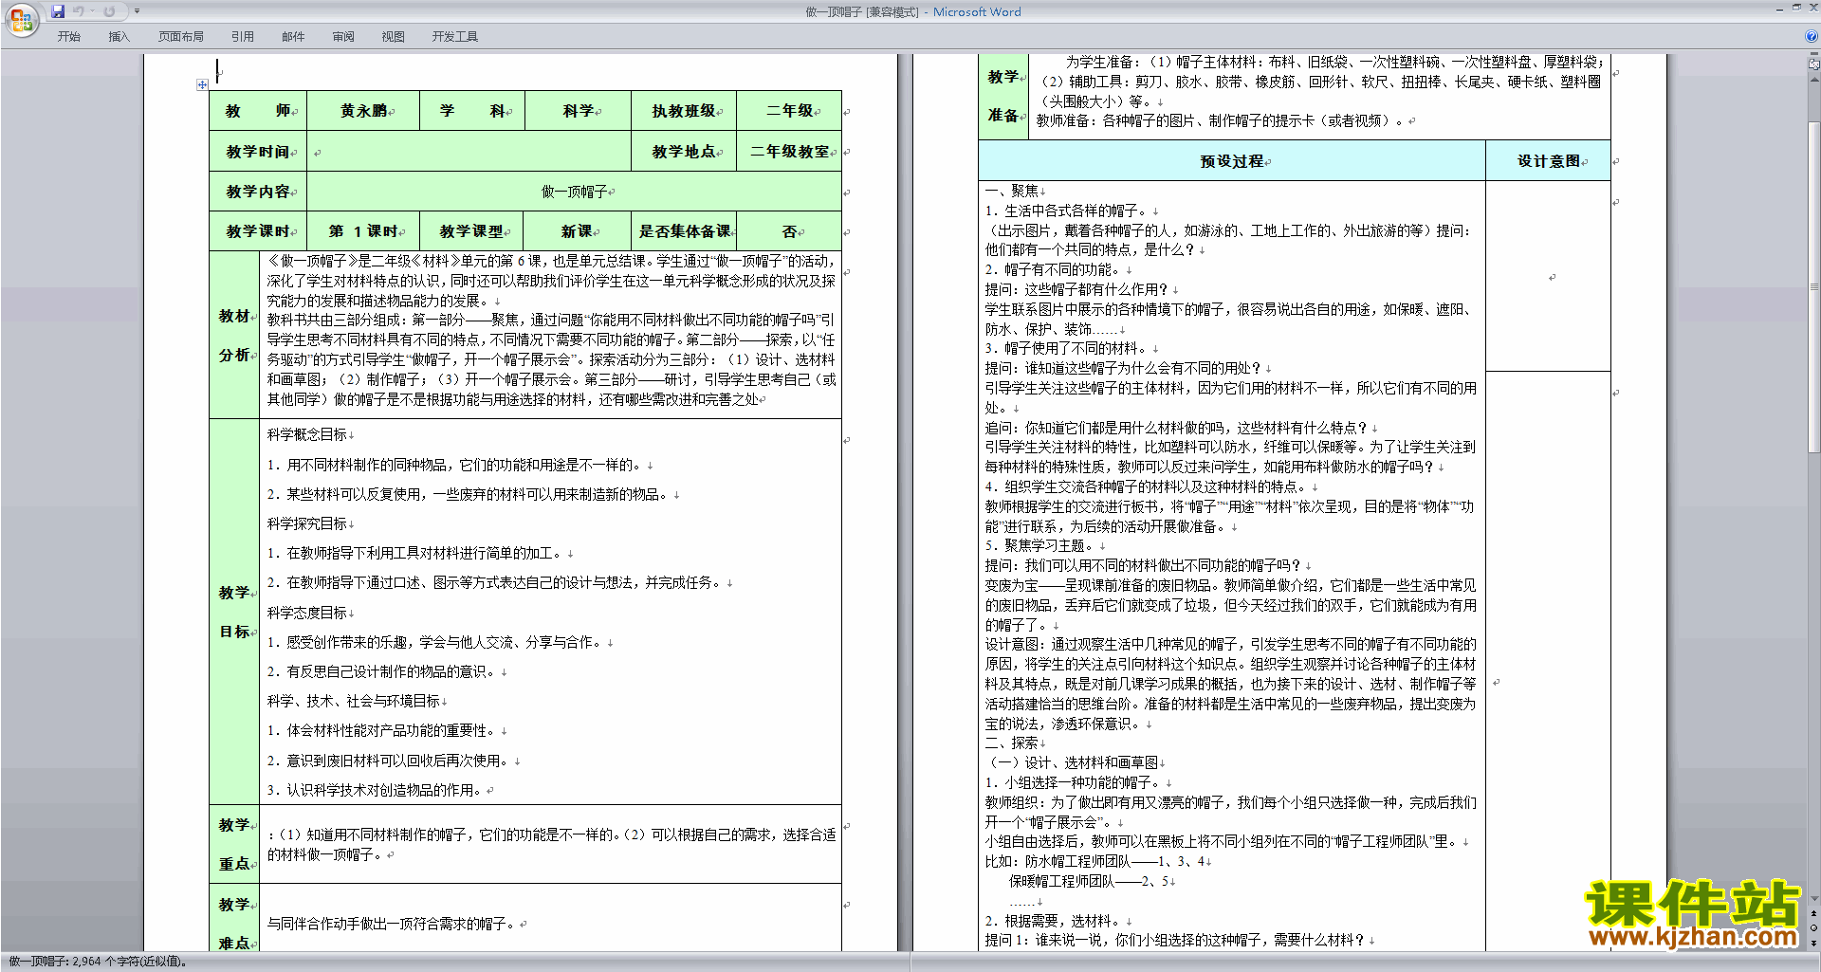
Task: Select the 邮件 ribbon tab
Action: 293,36
